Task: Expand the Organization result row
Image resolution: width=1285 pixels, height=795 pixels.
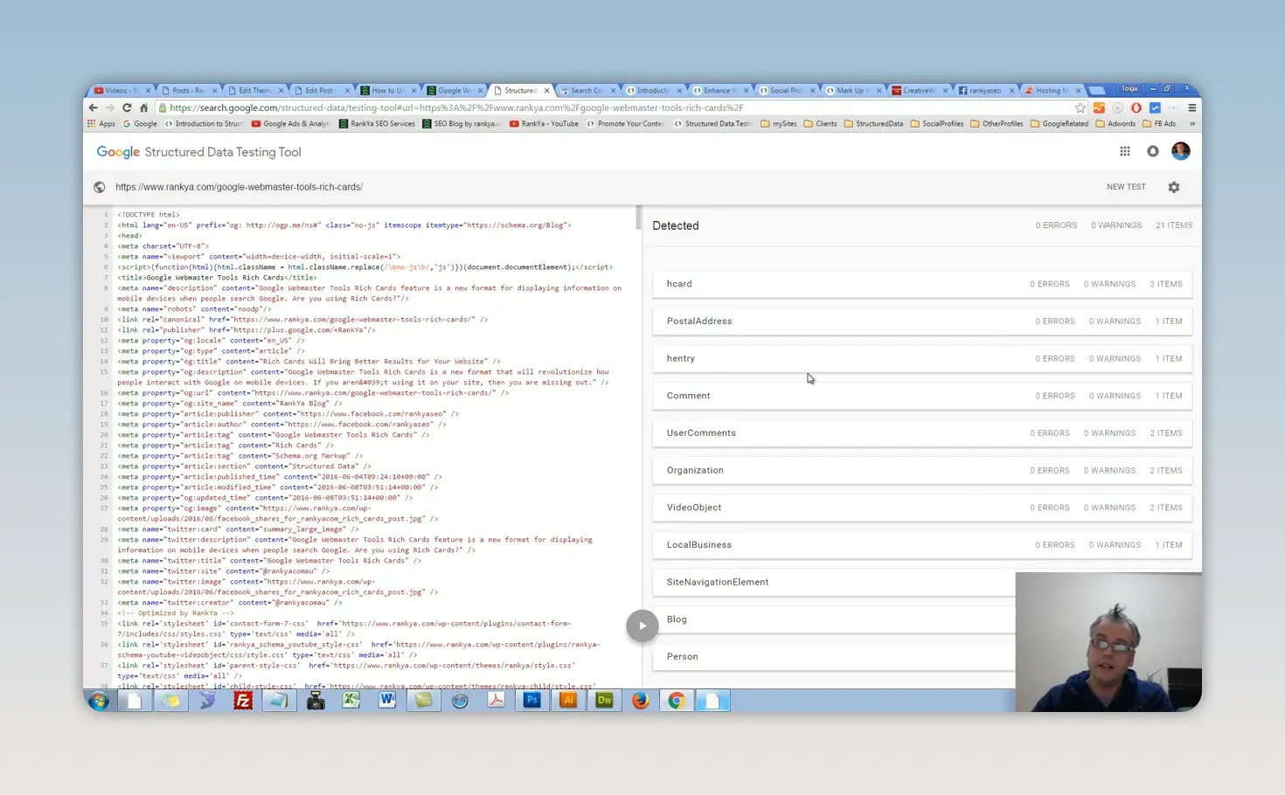Action: (922, 470)
